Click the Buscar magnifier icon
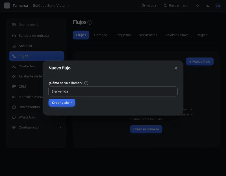Image resolution: width=226 pixels, height=176 pixels. point(165,6)
